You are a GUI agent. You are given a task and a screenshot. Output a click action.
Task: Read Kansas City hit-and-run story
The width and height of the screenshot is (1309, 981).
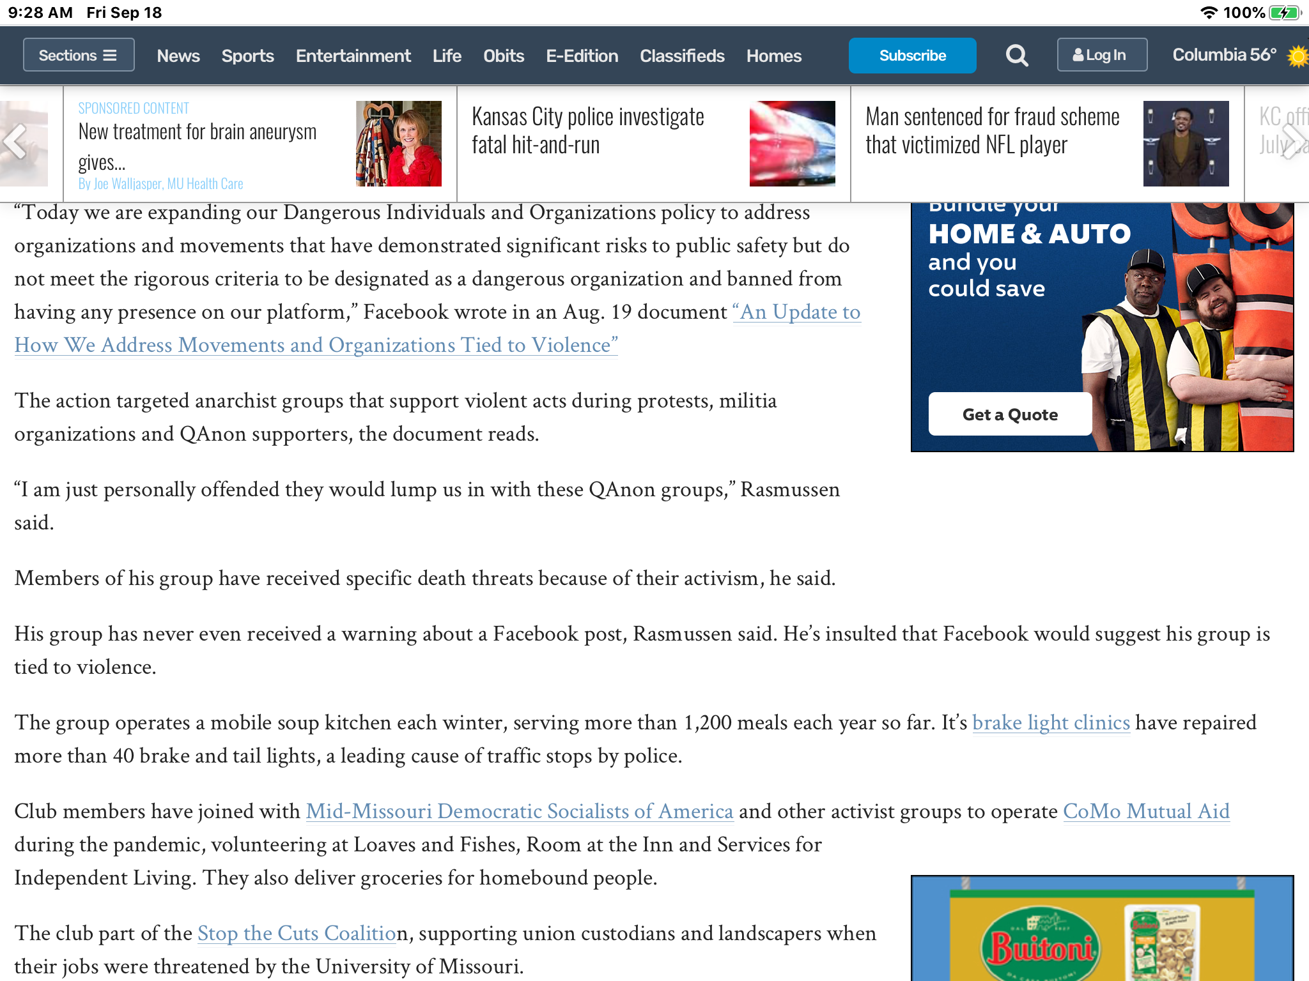click(x=587, y=131)
